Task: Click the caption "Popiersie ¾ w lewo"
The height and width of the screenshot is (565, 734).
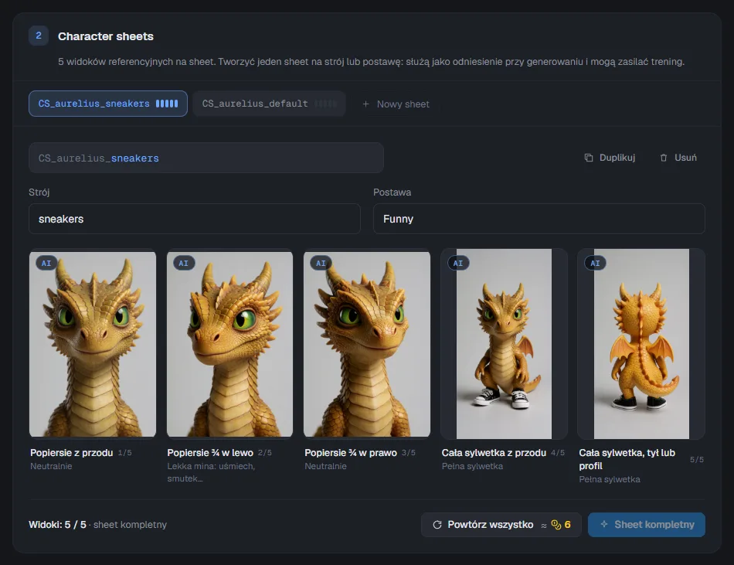Action: click(210, 453)
